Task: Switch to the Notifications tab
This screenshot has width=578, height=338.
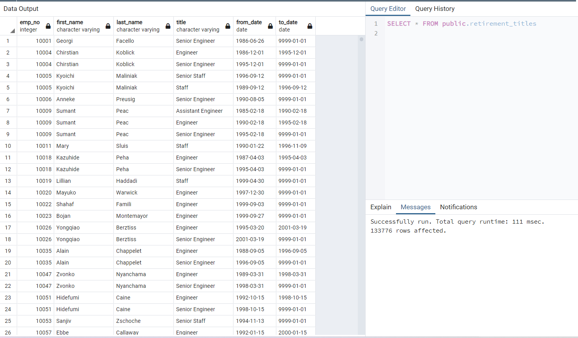Action: [x=458, y=207]
